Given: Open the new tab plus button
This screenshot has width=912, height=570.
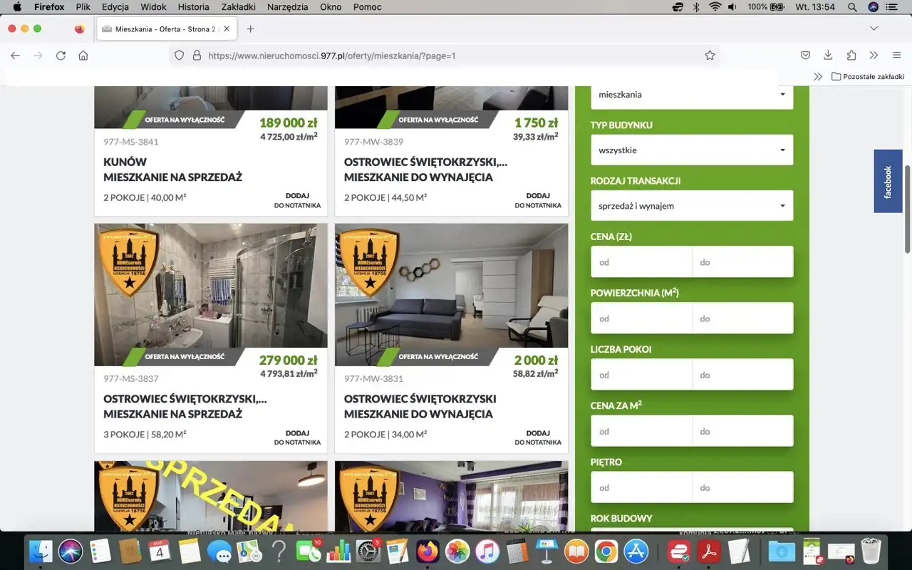Looking at the screenshot, I should coord(250,29).
